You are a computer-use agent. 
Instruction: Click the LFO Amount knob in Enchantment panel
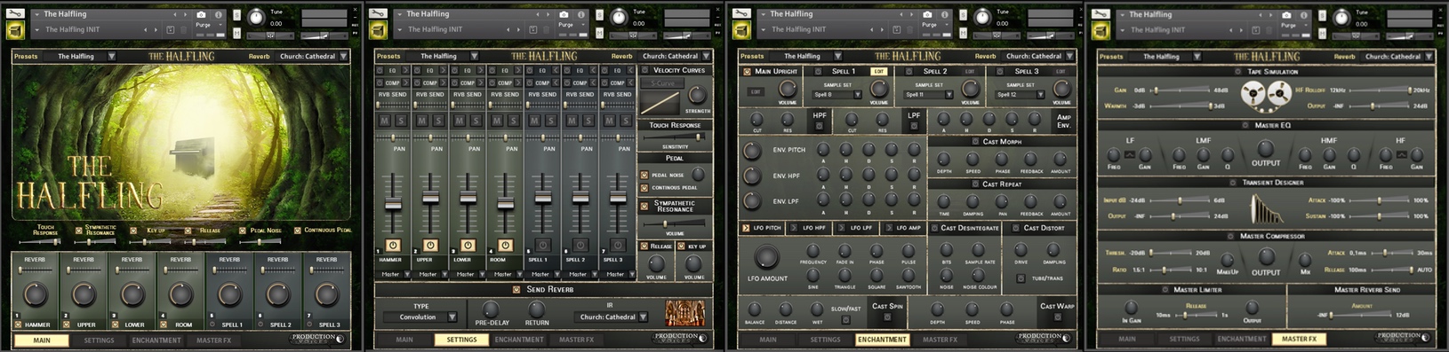(x=766, y=257)
